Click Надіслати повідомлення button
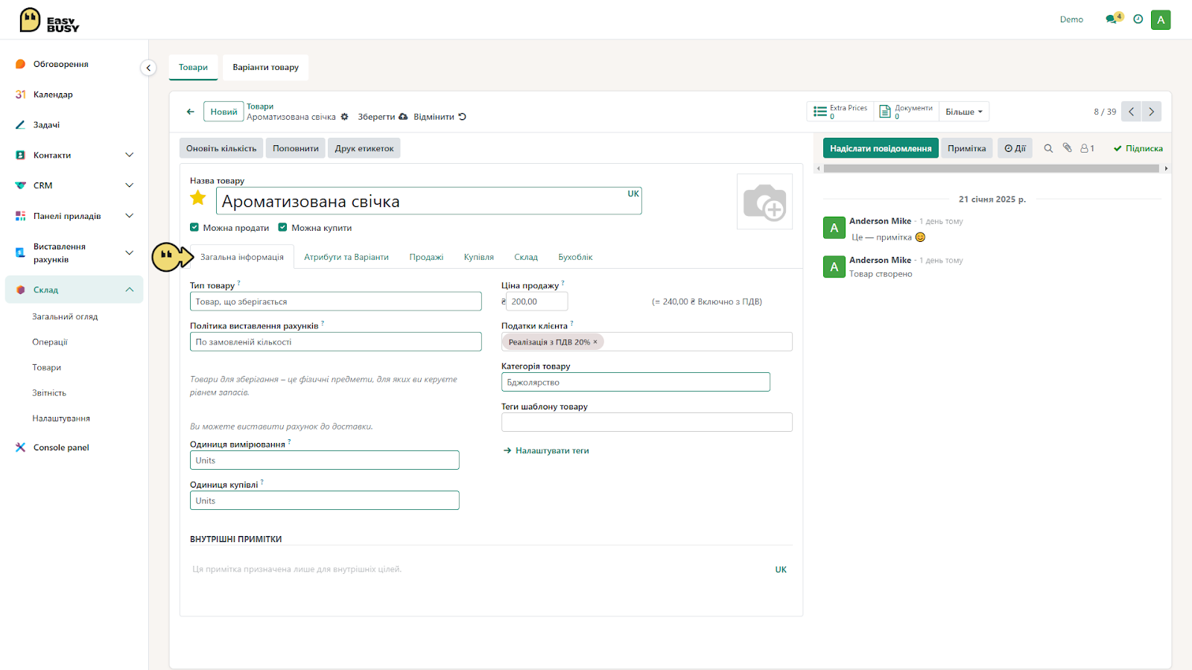The width and height of the screenshot is (1192, 670). click(x=881, y=148)
